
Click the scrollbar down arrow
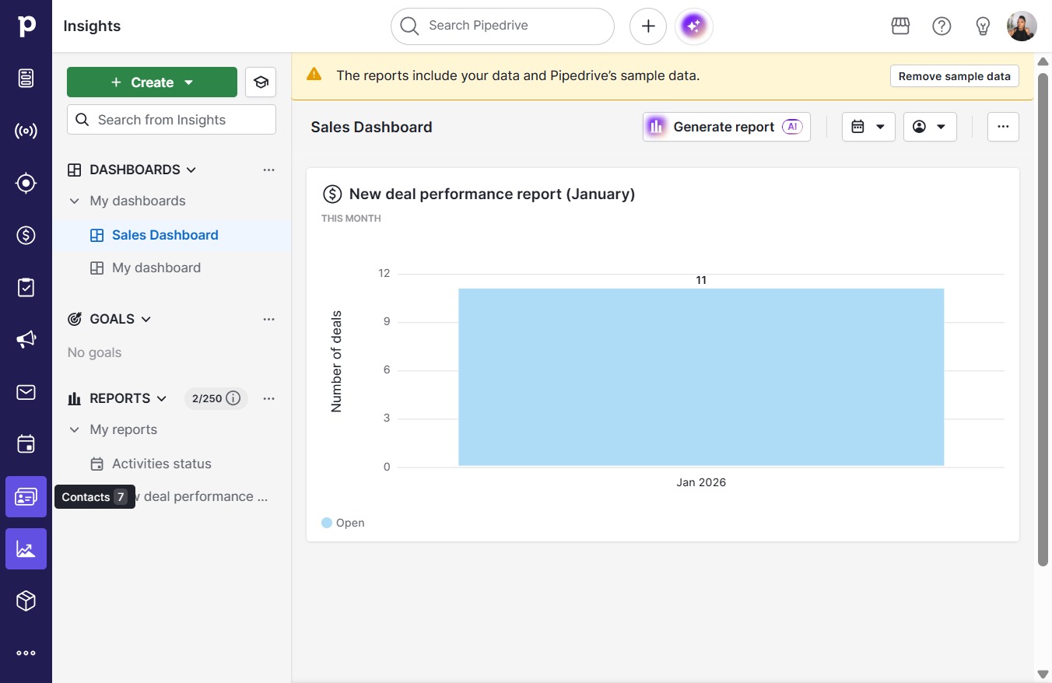coord(1043,674)
